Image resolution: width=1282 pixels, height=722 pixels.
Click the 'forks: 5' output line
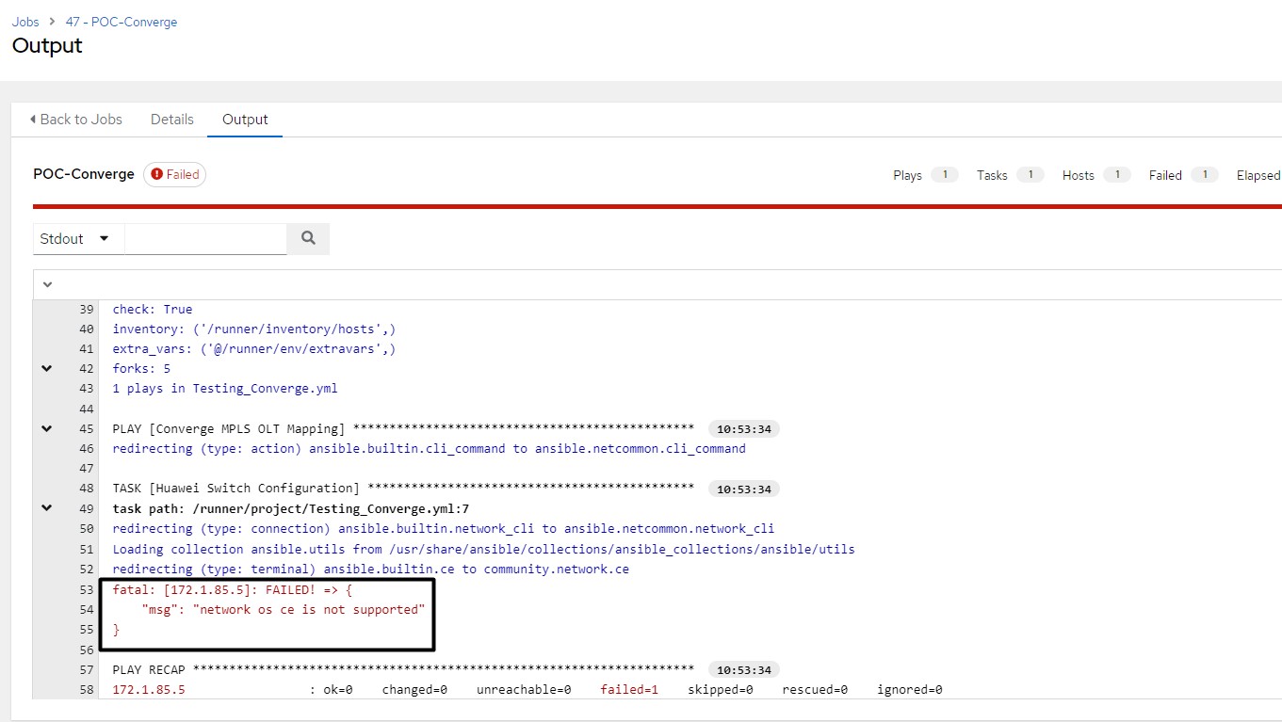[141, 369]
